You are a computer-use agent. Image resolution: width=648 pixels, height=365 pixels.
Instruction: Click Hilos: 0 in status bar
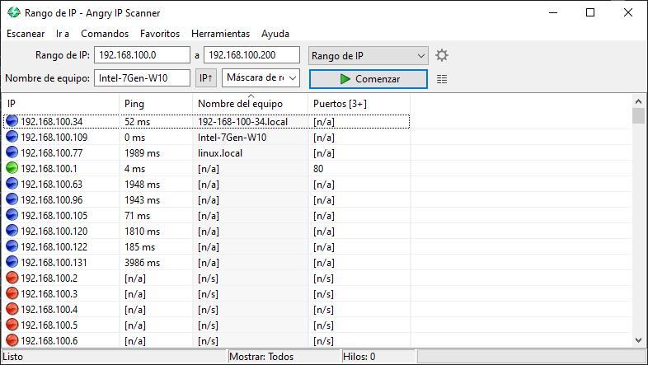tap(359, 357)
